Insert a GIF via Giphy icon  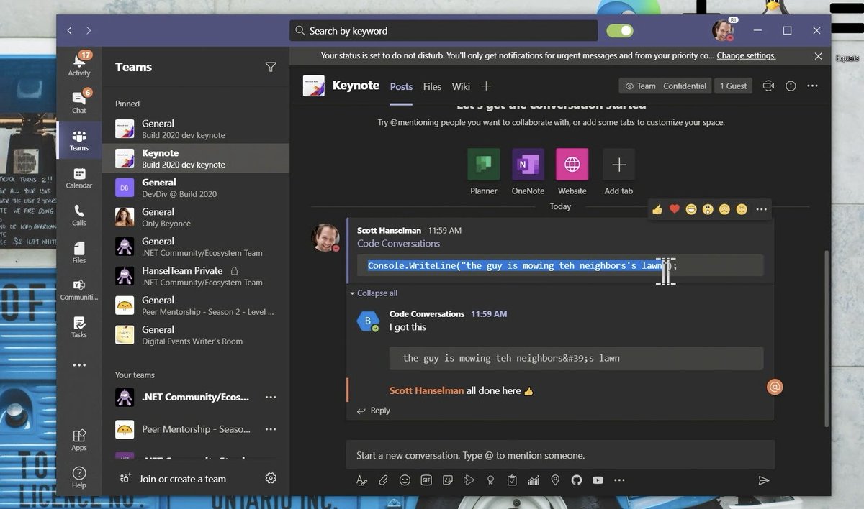426,480
